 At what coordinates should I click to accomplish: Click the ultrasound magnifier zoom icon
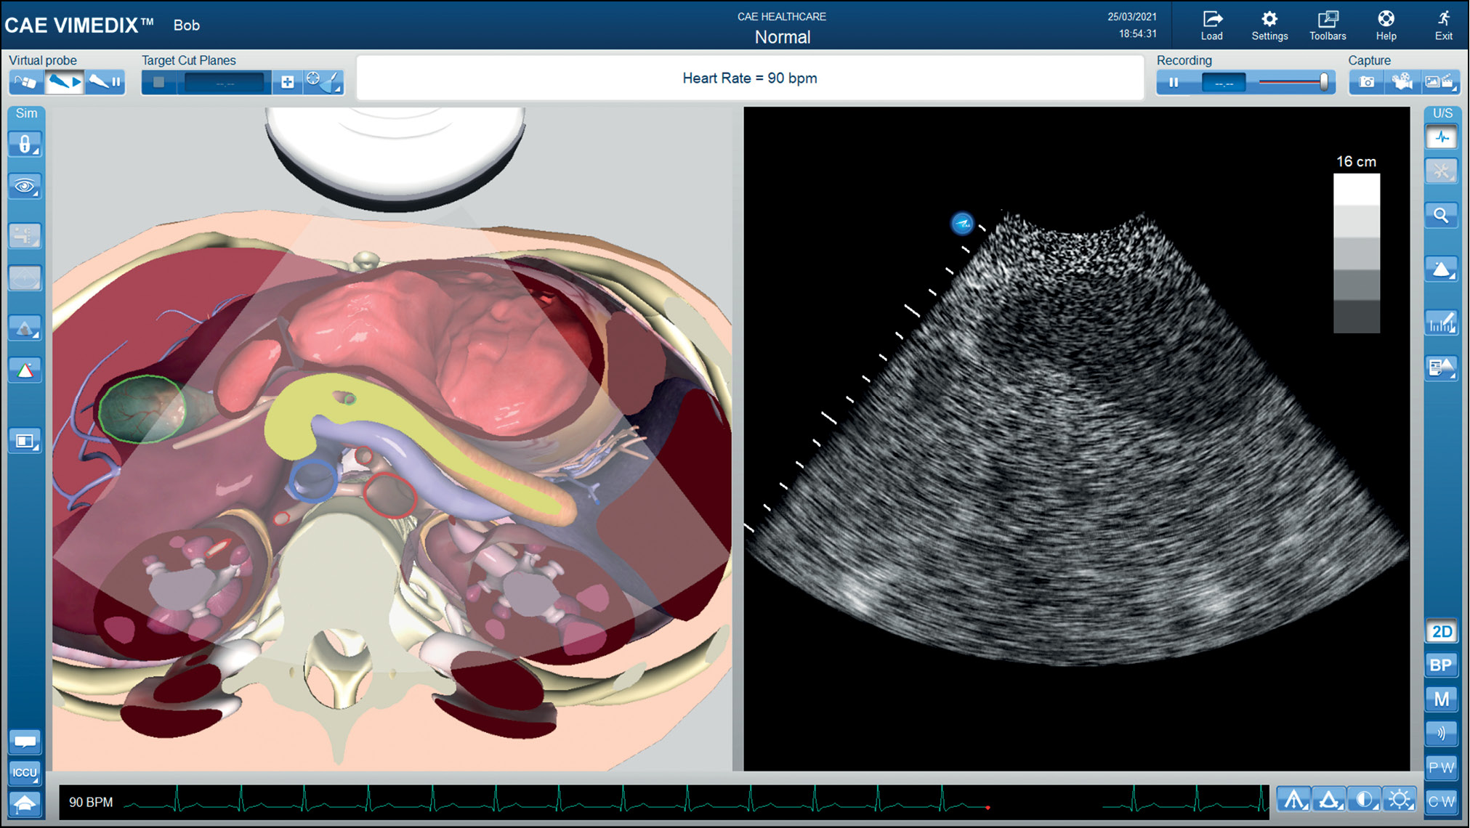coord(1441,216)
